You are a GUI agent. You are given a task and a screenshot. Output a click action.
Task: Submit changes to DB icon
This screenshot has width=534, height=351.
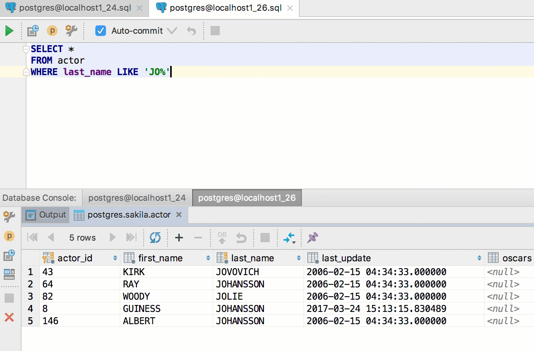pyautogui.click(x=222, y=238)
